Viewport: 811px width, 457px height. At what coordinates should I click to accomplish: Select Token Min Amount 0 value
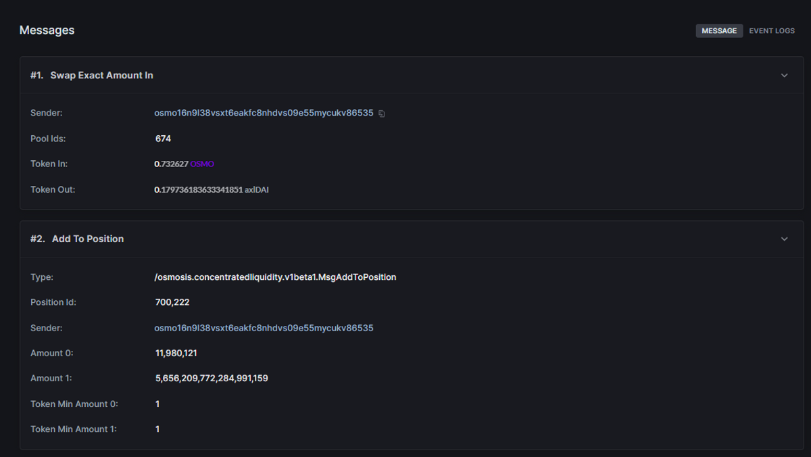click(x=157, y=404)
